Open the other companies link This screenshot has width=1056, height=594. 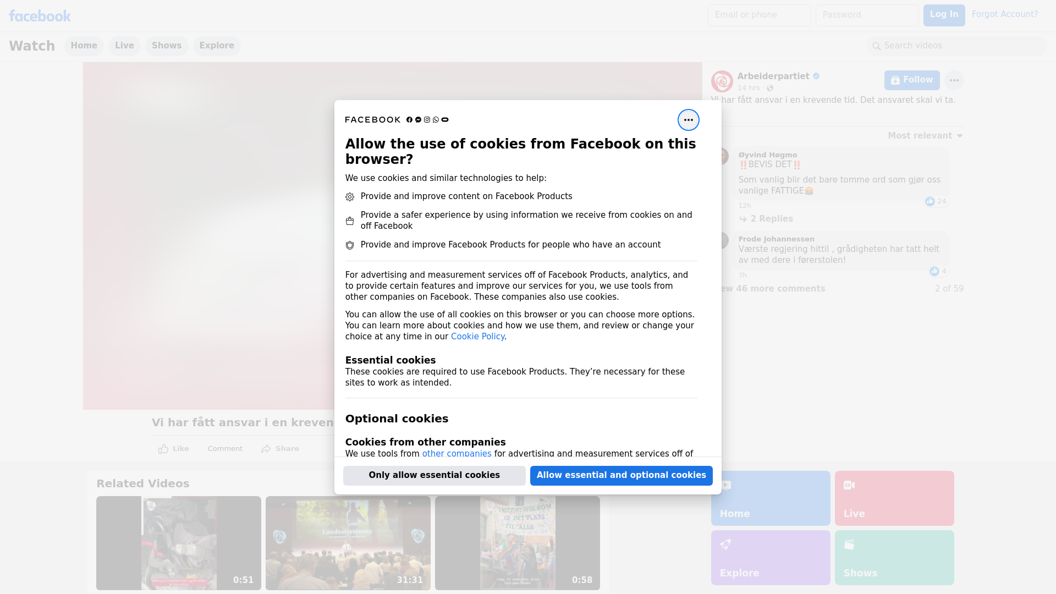point(457,454)
